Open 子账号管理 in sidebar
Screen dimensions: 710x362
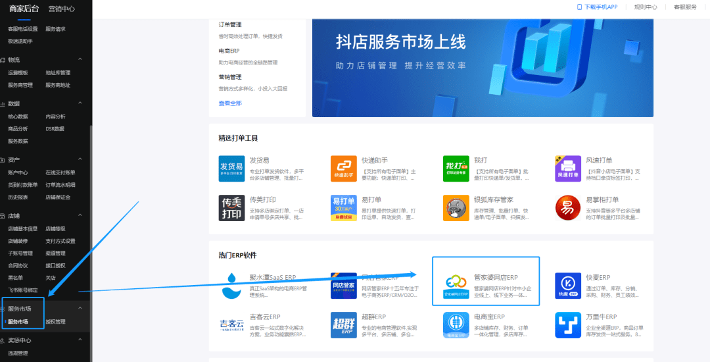pos(20,253)
